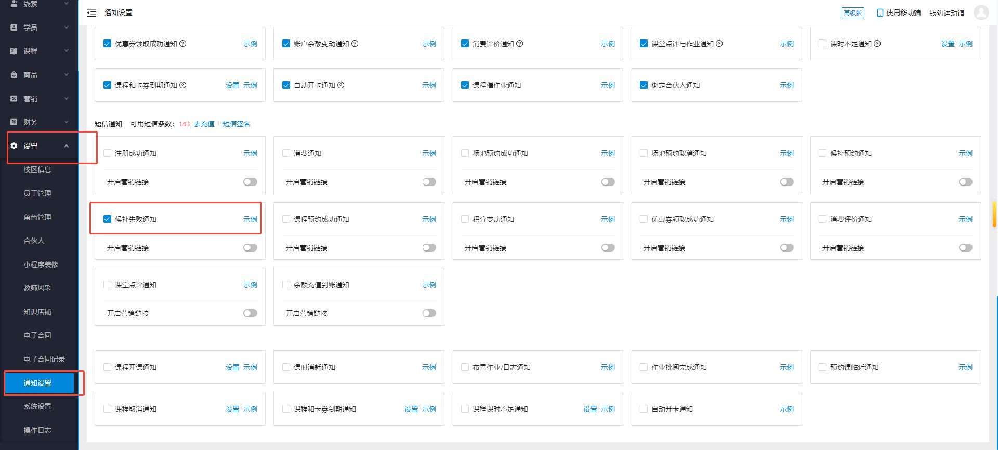
Task: Show help icon beside checked 自动开卡通知
Action: coord(341,85)
